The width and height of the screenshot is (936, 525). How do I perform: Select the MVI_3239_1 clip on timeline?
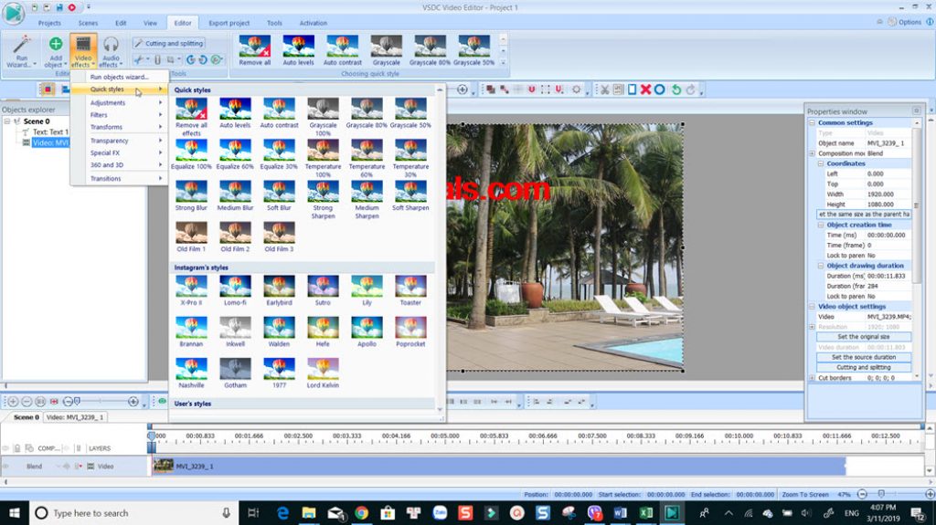click(x=499, y=466)
